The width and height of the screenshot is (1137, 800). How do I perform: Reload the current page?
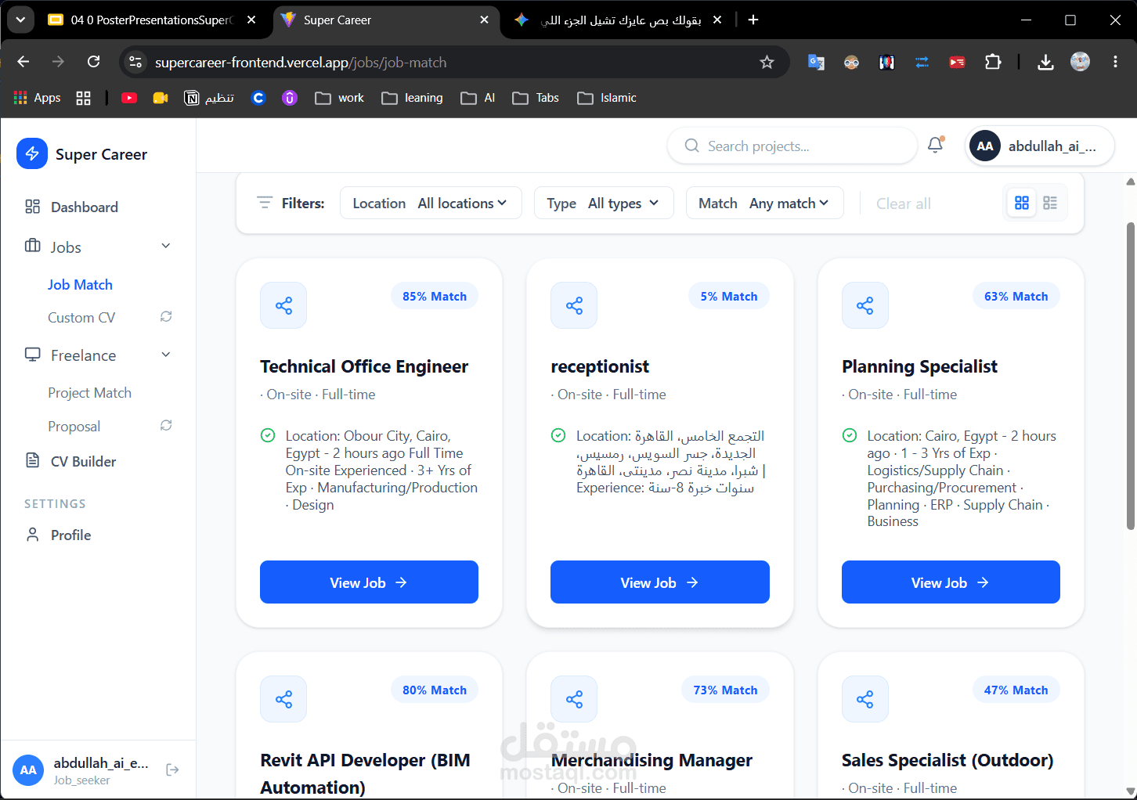[94, 62]
